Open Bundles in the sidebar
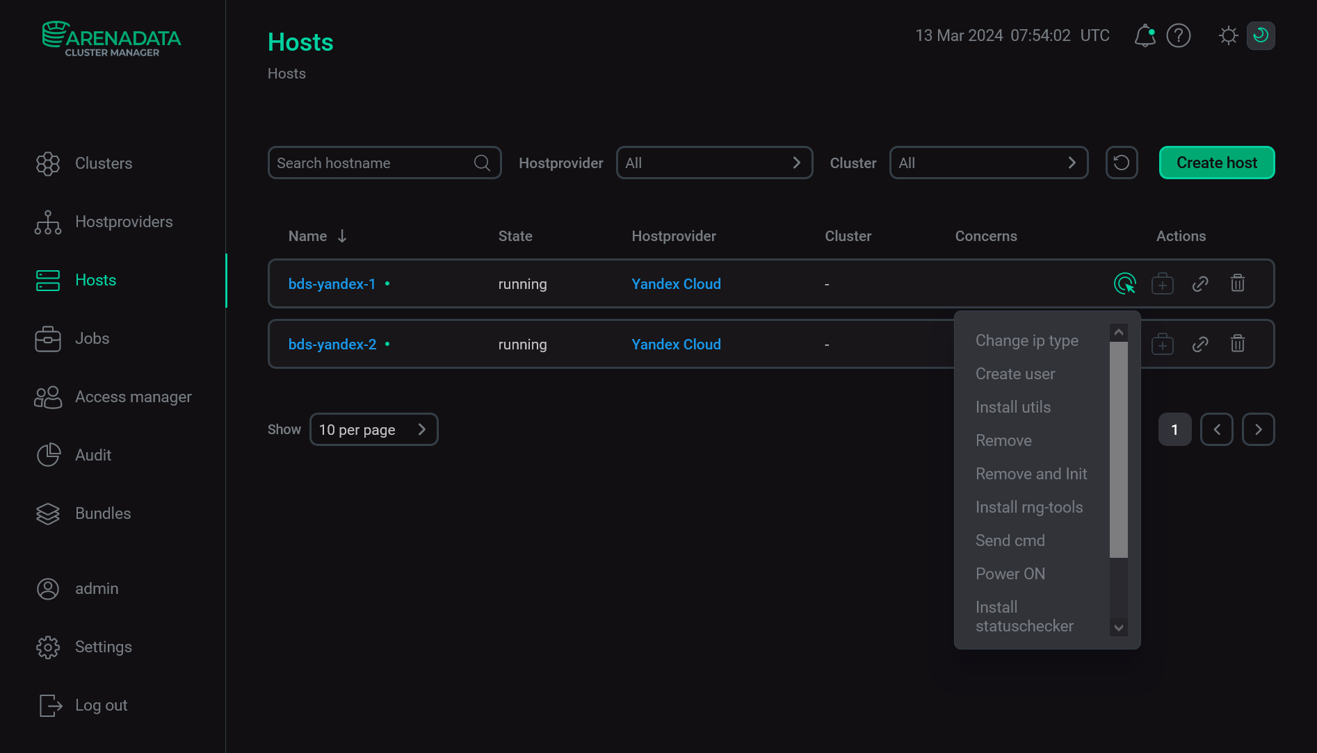1317x753 pixels. [x=103, y=513]
